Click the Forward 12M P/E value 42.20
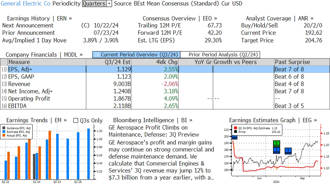 pos(215,33)
